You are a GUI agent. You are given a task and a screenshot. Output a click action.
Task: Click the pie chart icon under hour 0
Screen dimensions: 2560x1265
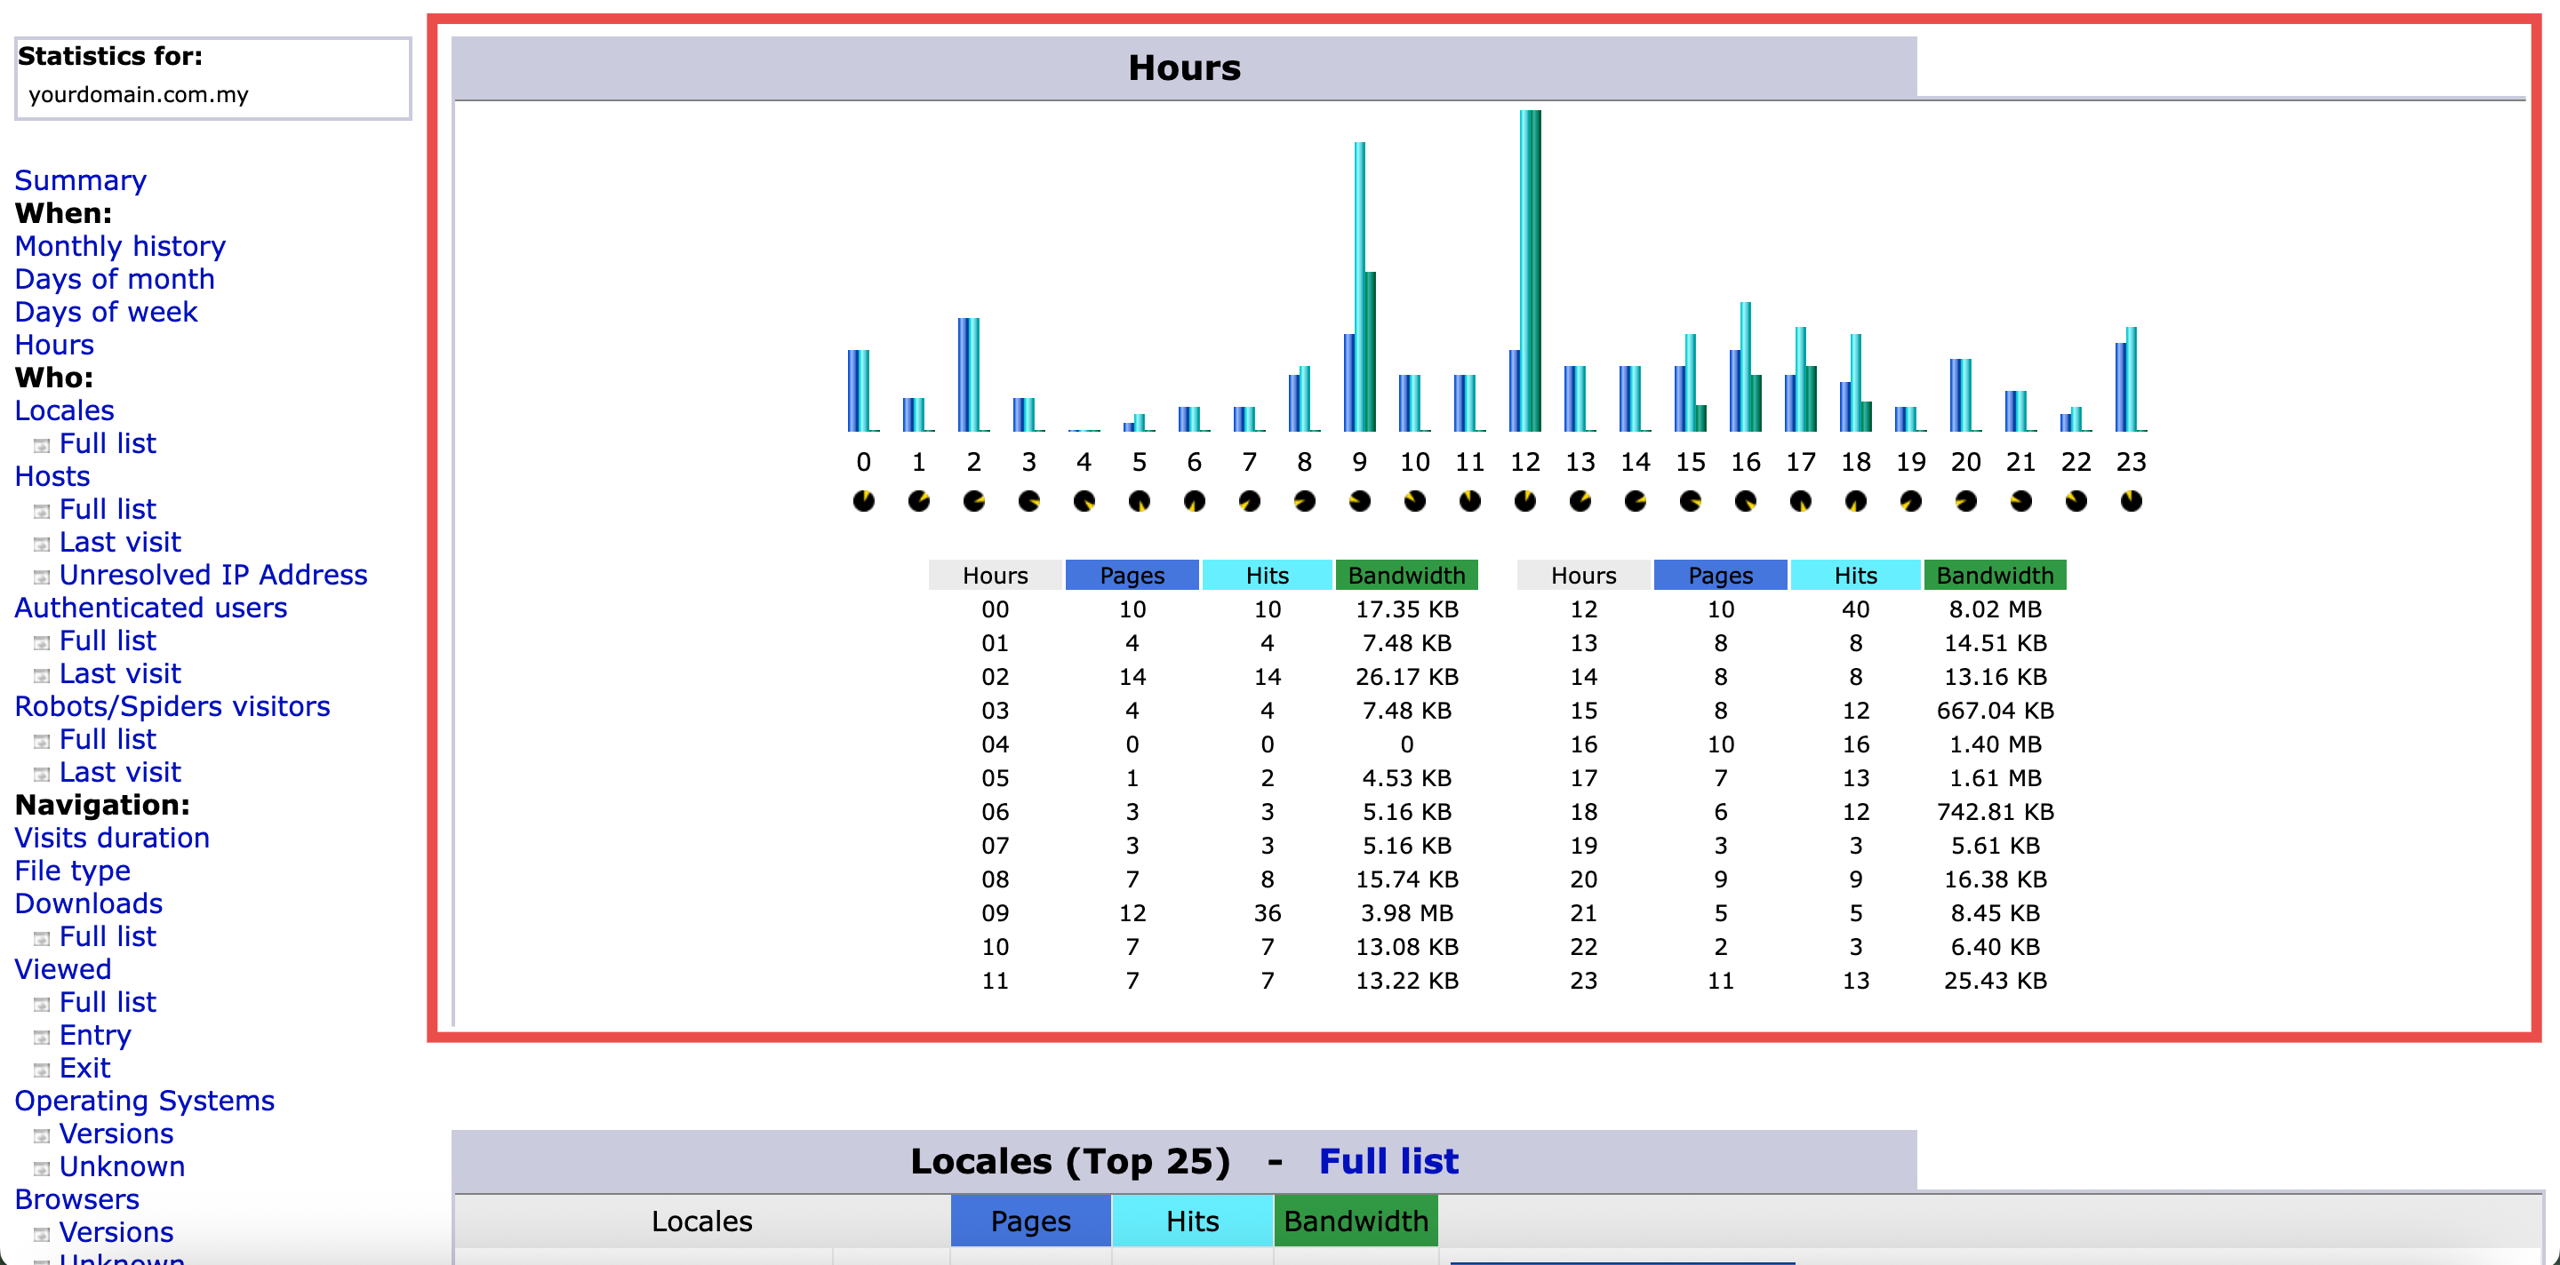864,501
